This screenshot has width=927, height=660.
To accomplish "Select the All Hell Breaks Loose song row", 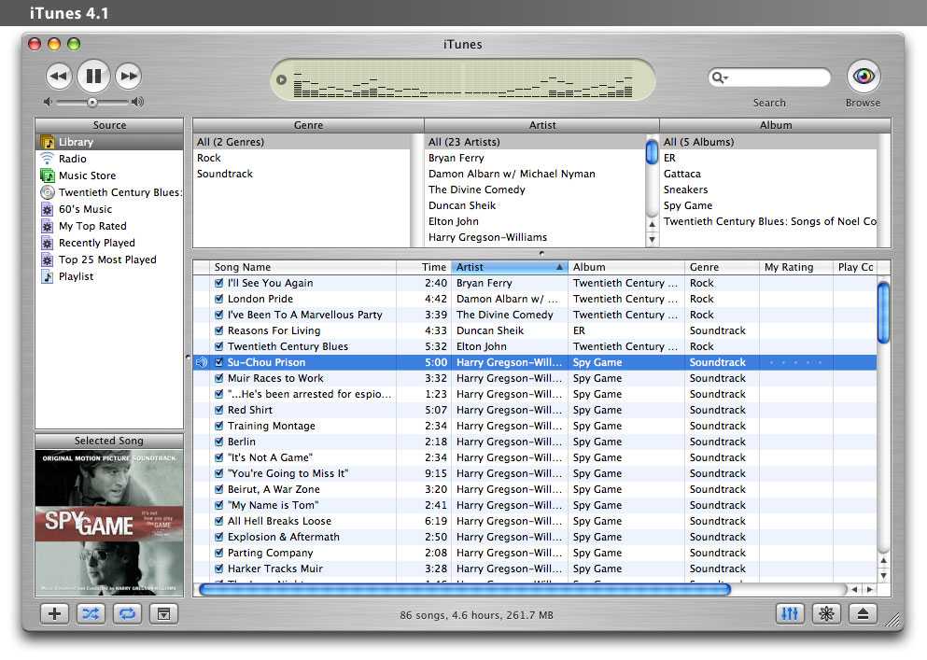I will click(534, 521).
